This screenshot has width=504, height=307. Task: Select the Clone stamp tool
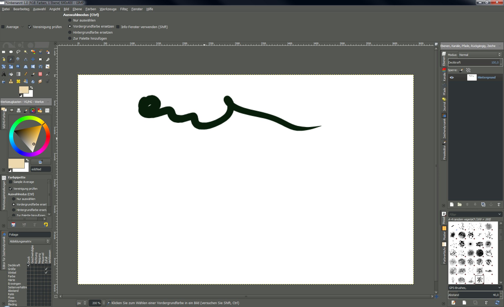[11, 81]
